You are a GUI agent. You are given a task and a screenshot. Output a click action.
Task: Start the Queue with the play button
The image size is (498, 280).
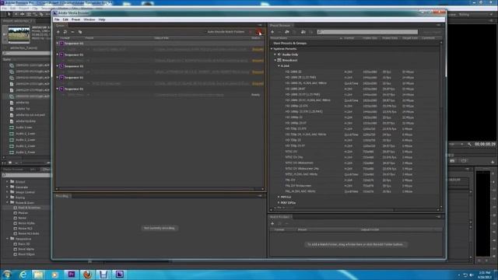click(259, 32)
